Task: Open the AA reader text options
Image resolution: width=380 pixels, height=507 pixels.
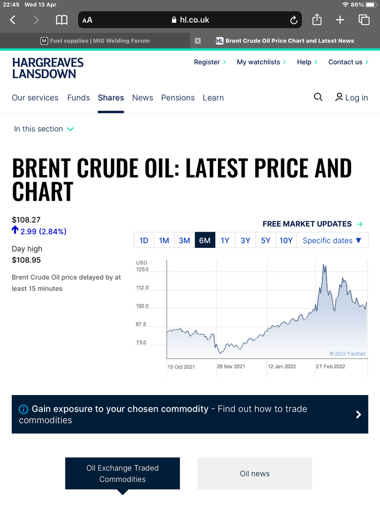Action: pos(87,20)
